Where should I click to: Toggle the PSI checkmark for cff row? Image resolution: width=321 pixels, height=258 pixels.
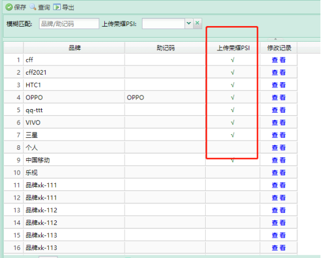click(x=232, y=60)
